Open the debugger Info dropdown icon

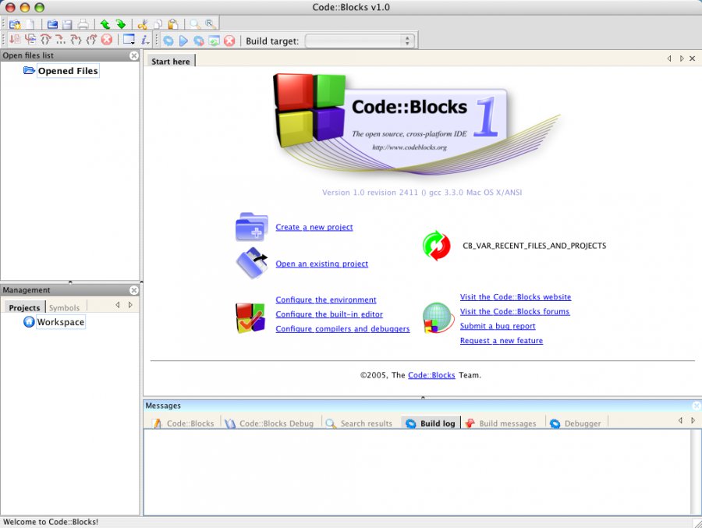145,40
